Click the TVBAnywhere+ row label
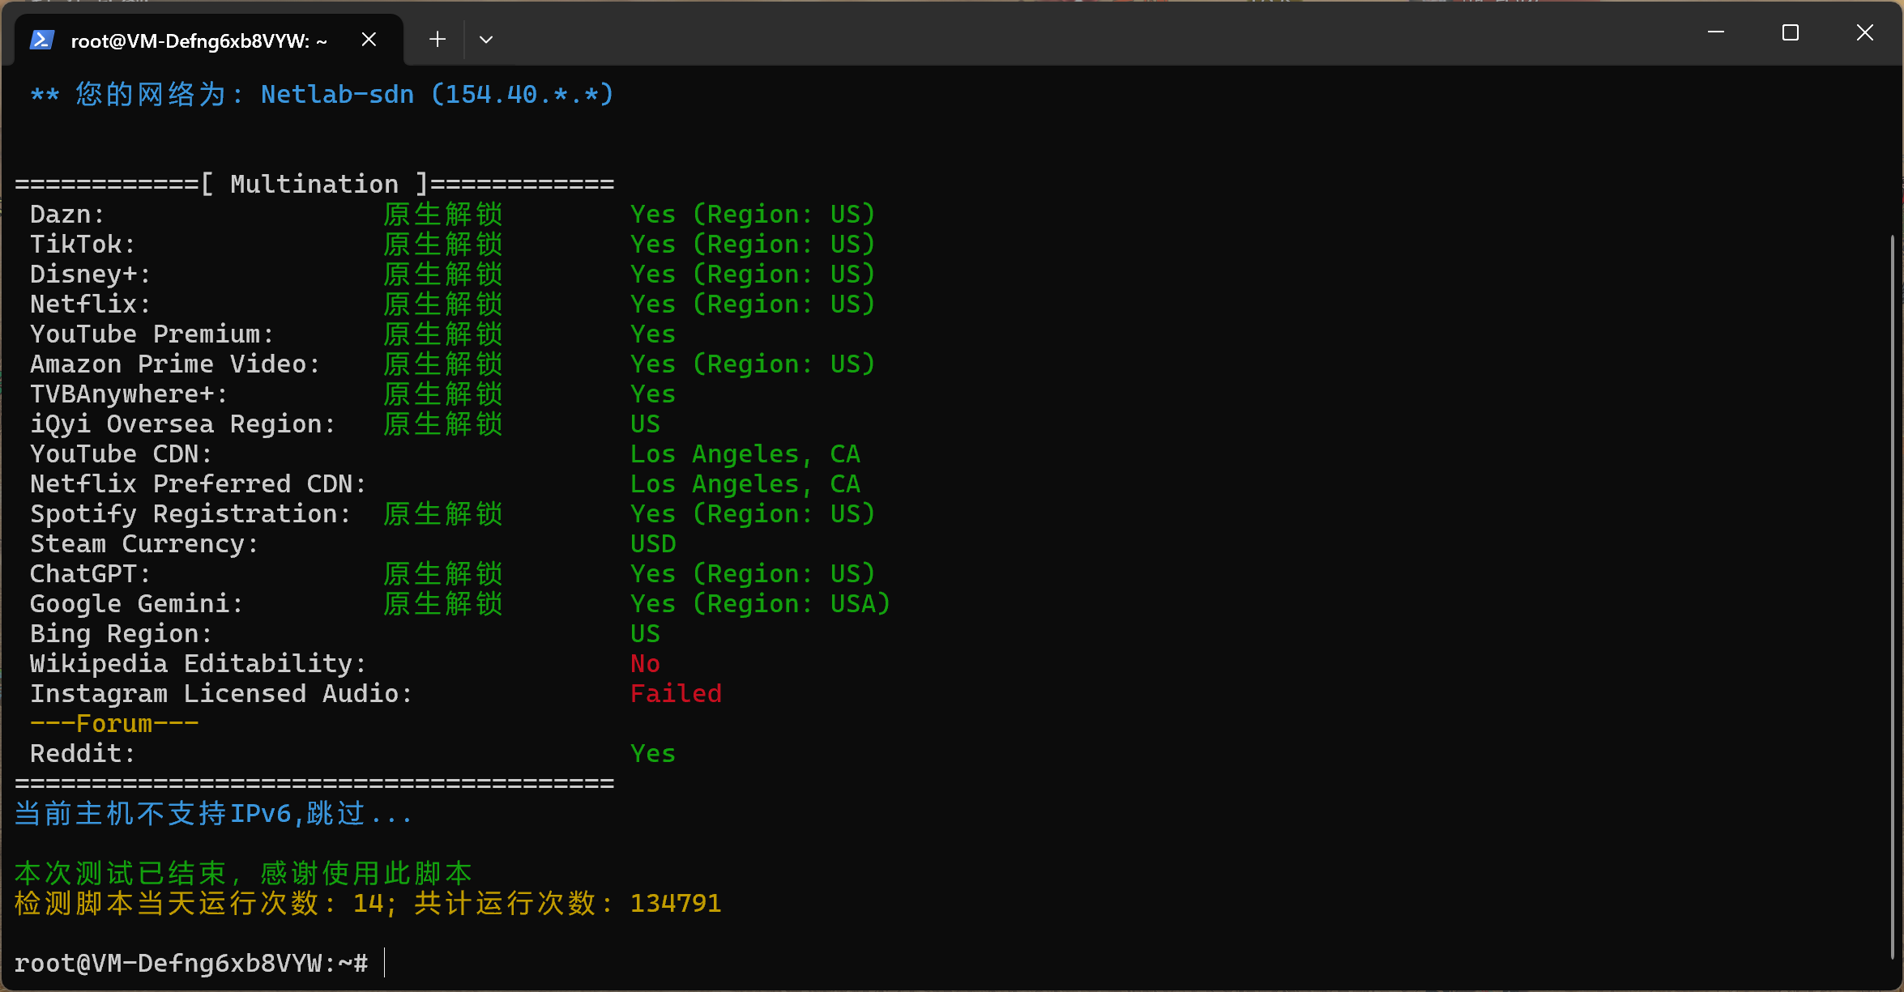The width and height of the screenshot is (1904, 992). click(x=129, y=394)
